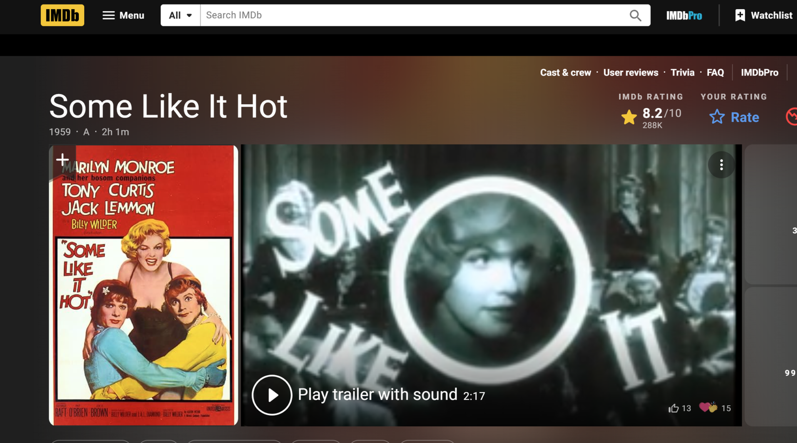Open the IMDbPro logo link
Image resolution: width=797 pixels, height=443 pixels.
pos(684,16)
